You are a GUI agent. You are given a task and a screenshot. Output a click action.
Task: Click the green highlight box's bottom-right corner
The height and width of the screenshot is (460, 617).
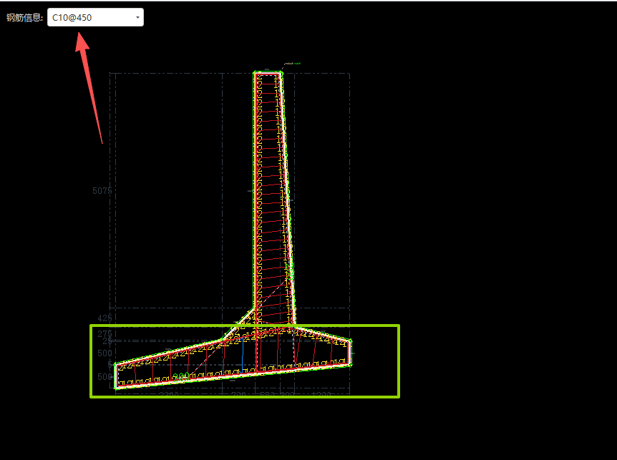(398, 396)
